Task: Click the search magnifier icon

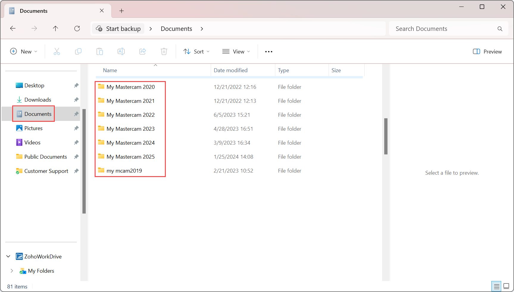Action: 500,29
